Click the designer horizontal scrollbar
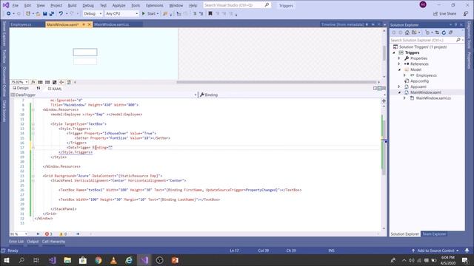 [276, 82]
